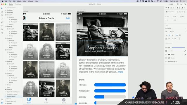
Task: Enable the Background Blur checkbox
Action: coord(166,62)
